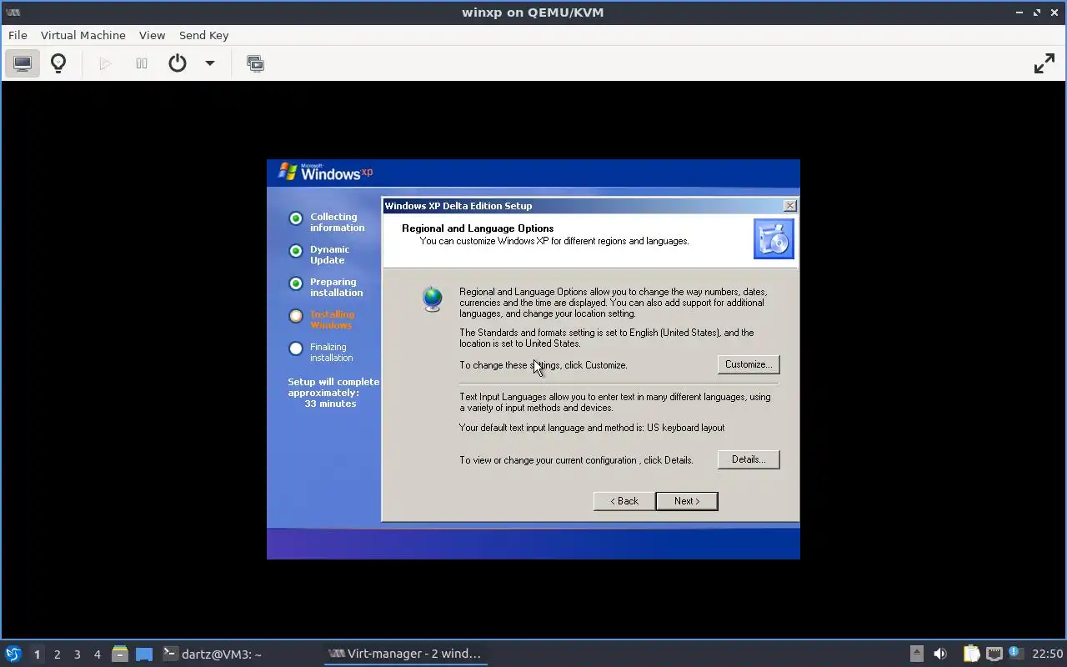
Task: Switch the viewer to fullscreen mode
Action: pos(1044,63)
